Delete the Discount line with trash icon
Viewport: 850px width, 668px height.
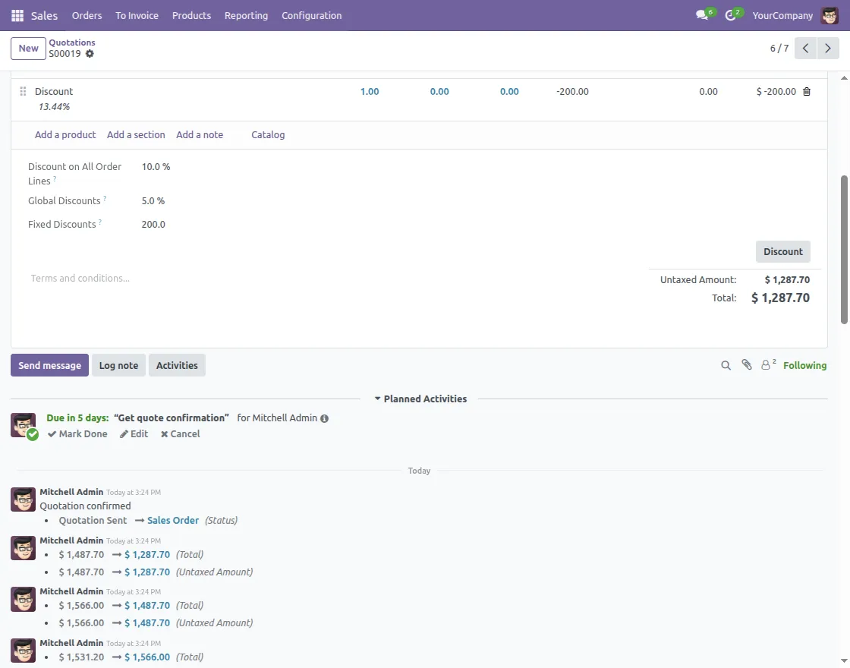coord(807,92)
